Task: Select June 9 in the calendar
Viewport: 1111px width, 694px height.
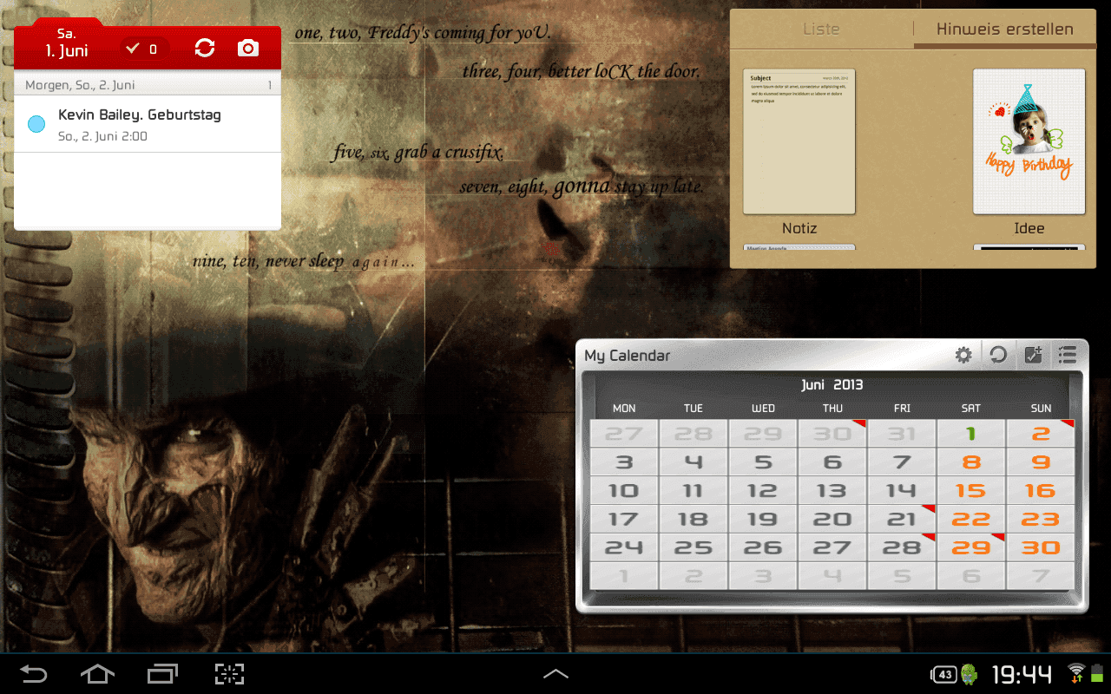Action: point(1041,462)
